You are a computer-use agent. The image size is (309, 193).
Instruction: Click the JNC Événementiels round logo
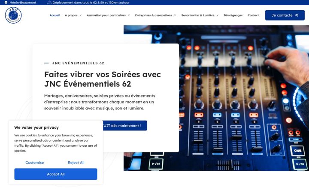13,15
